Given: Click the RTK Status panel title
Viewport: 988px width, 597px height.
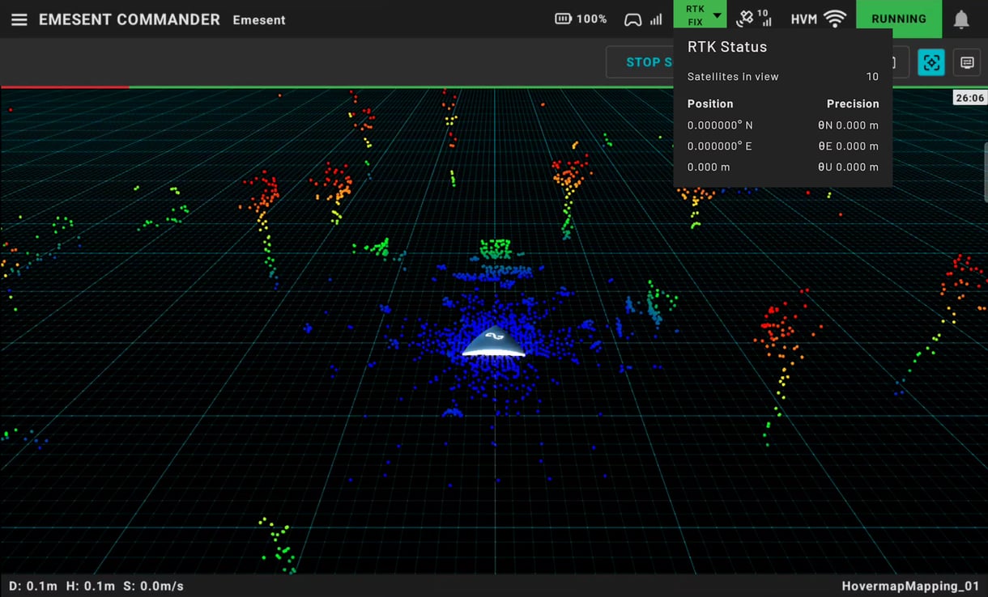Looking at the screenshot, I should [726, 47].
